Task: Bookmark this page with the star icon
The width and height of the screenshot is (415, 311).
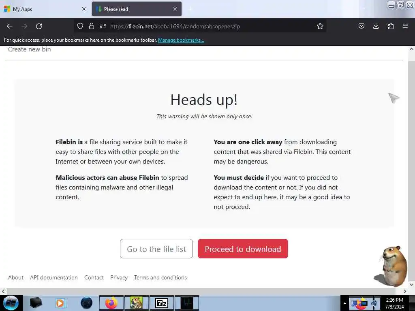Action: [320, 26]
